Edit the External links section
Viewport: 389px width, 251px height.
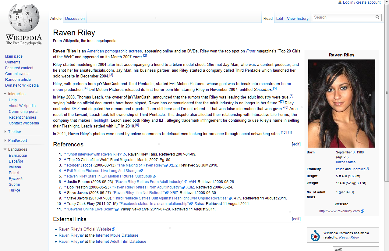(x=296, y=219)
